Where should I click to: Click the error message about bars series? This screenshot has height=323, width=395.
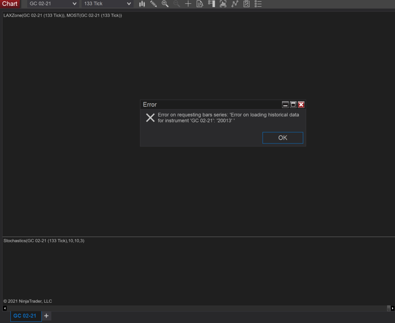[228, 118]
